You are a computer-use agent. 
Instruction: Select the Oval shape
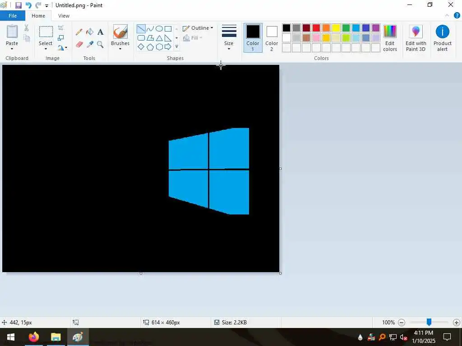pos(159,28)
